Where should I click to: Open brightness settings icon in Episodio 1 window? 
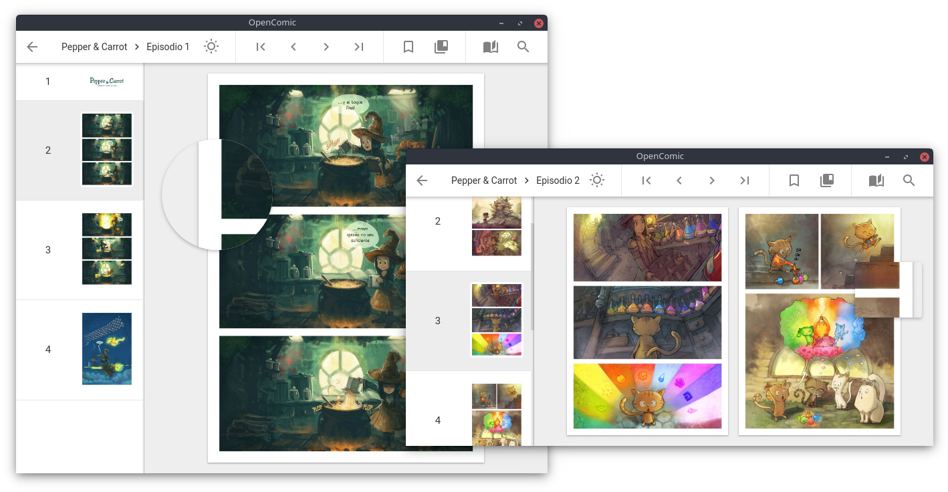point(211,47)
